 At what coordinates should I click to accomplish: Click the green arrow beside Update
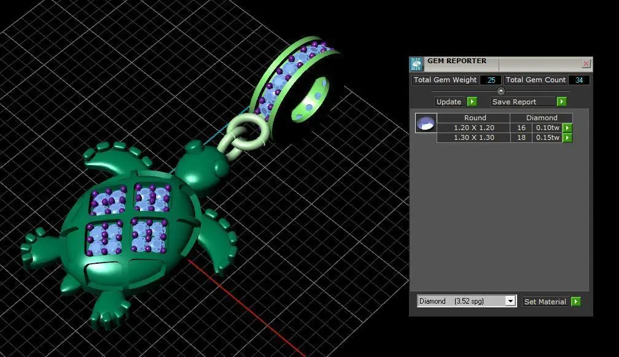[472, 102]
